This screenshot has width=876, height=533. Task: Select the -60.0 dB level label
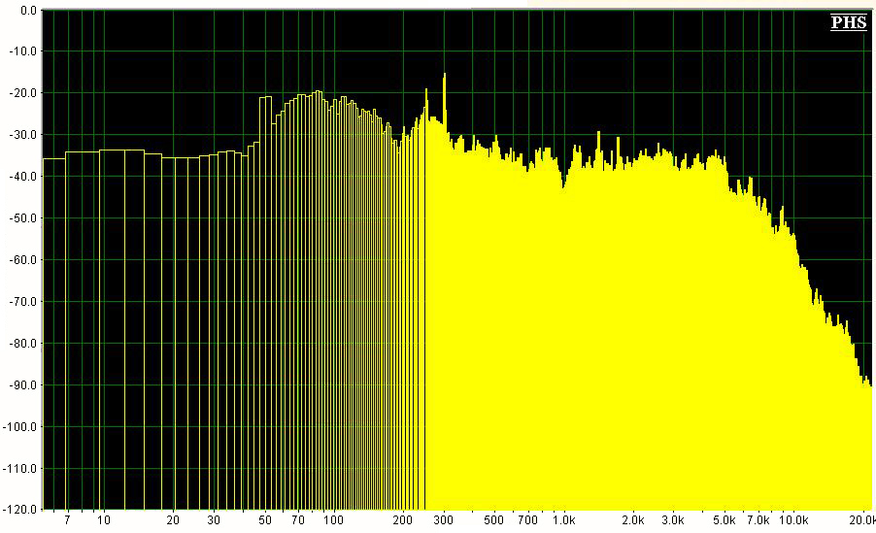(23, 260)
